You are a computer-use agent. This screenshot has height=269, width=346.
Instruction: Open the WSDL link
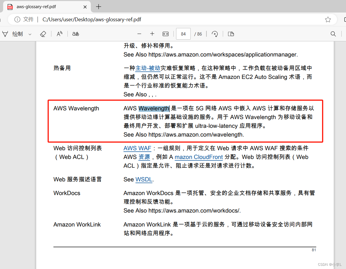coord(144,180)
